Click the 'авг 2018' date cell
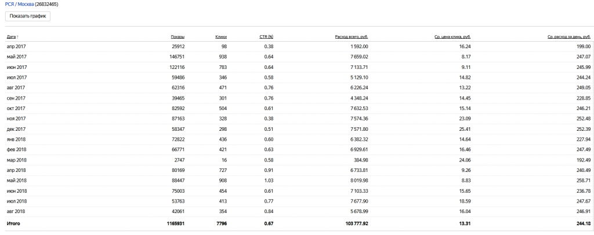This screenshot has height=235, width=594. (x=16, y=211)
